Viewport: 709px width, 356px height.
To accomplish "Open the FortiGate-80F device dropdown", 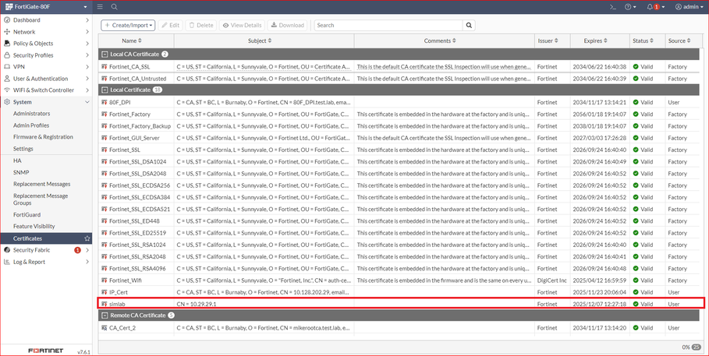I will [x=46, y=7].
